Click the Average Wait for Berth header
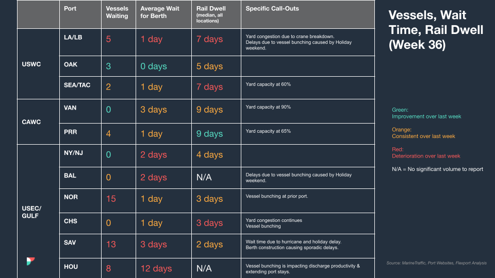495x278 pixels. pyautogui.click(x=160, y=12)
